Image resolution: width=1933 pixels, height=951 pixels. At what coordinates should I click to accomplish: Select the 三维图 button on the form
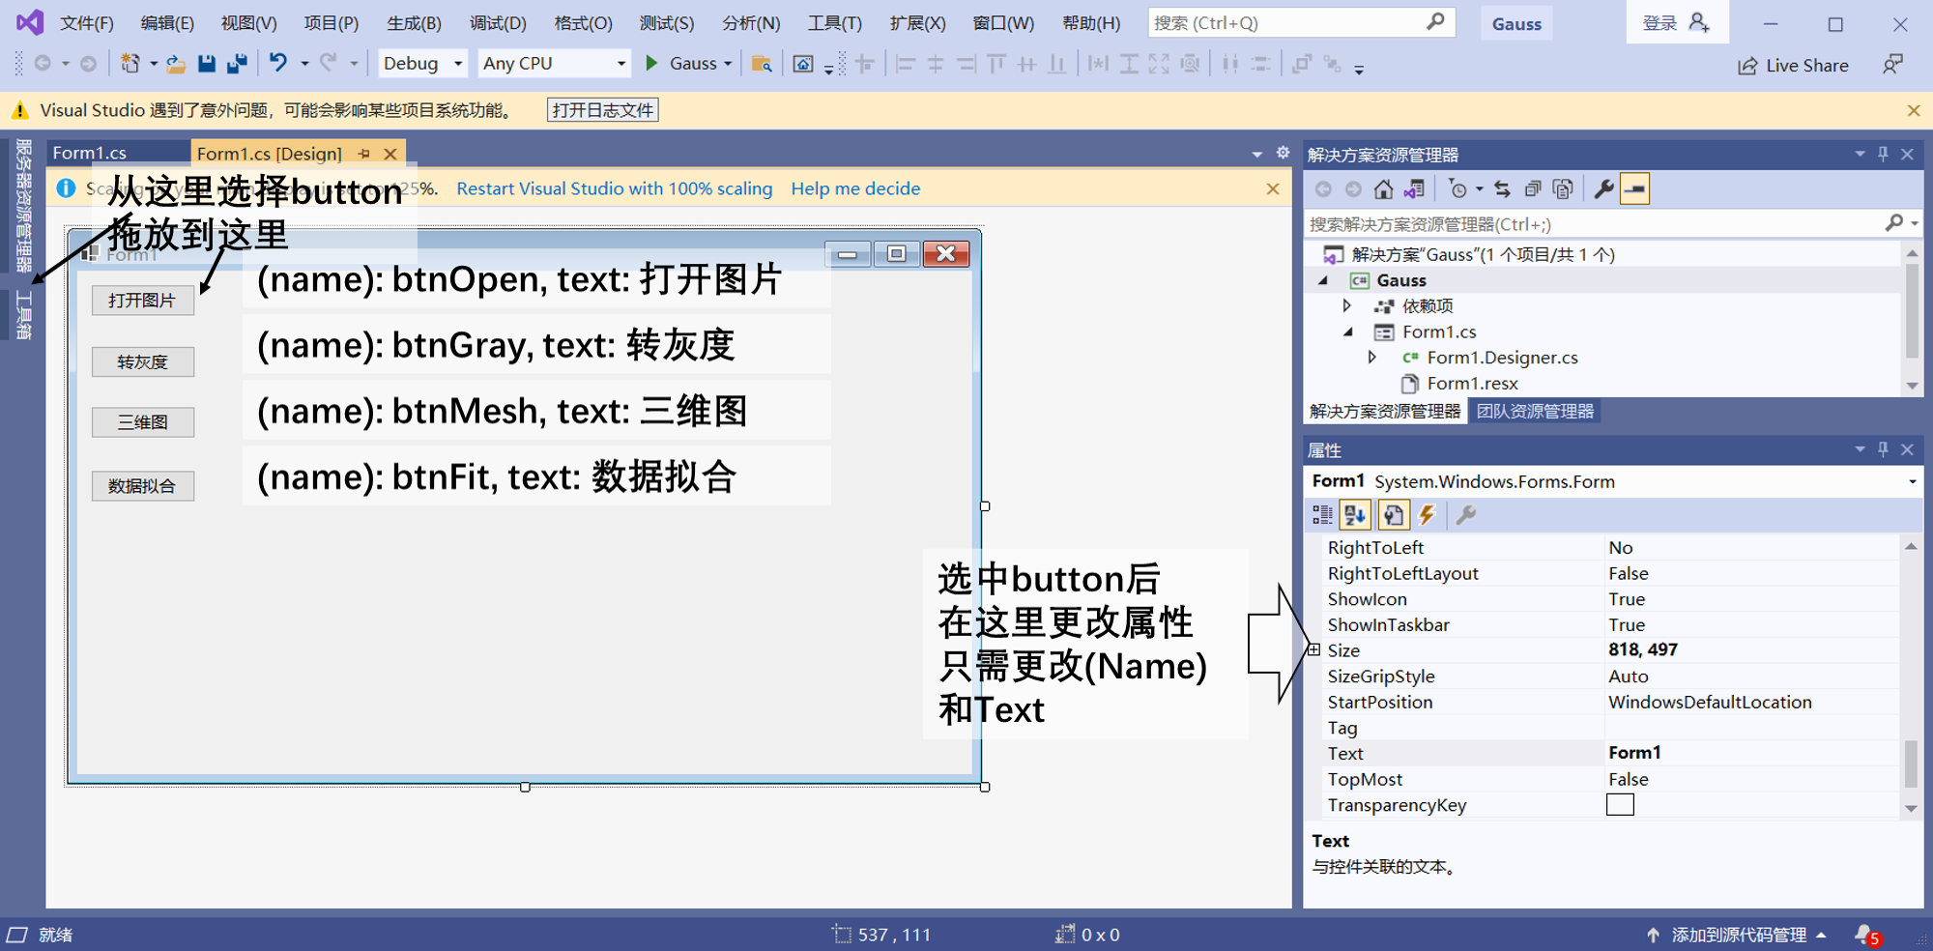(143, 422)
